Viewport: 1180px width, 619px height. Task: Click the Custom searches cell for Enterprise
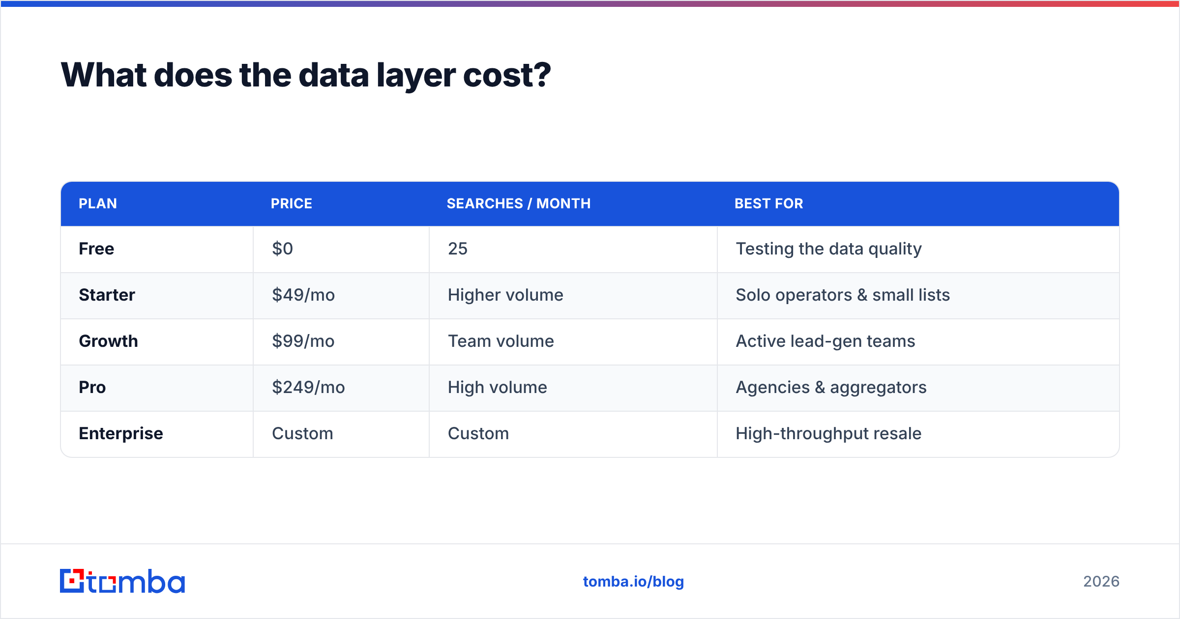tap(573, 434)
